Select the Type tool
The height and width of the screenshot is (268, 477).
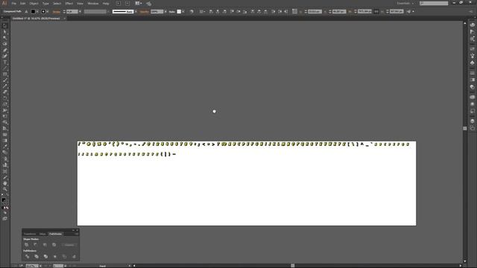click(x=5, y=63)
